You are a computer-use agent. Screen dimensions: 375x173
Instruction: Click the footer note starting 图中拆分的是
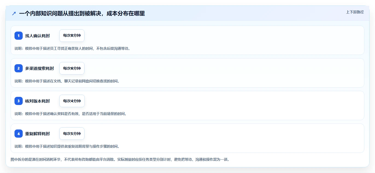[x=120, y=159]
